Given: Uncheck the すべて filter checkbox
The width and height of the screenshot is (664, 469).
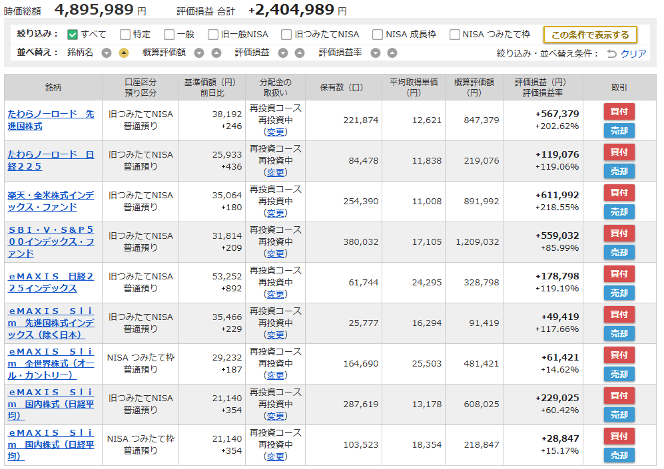Looking at the screenshot, I should click(73, 35).
